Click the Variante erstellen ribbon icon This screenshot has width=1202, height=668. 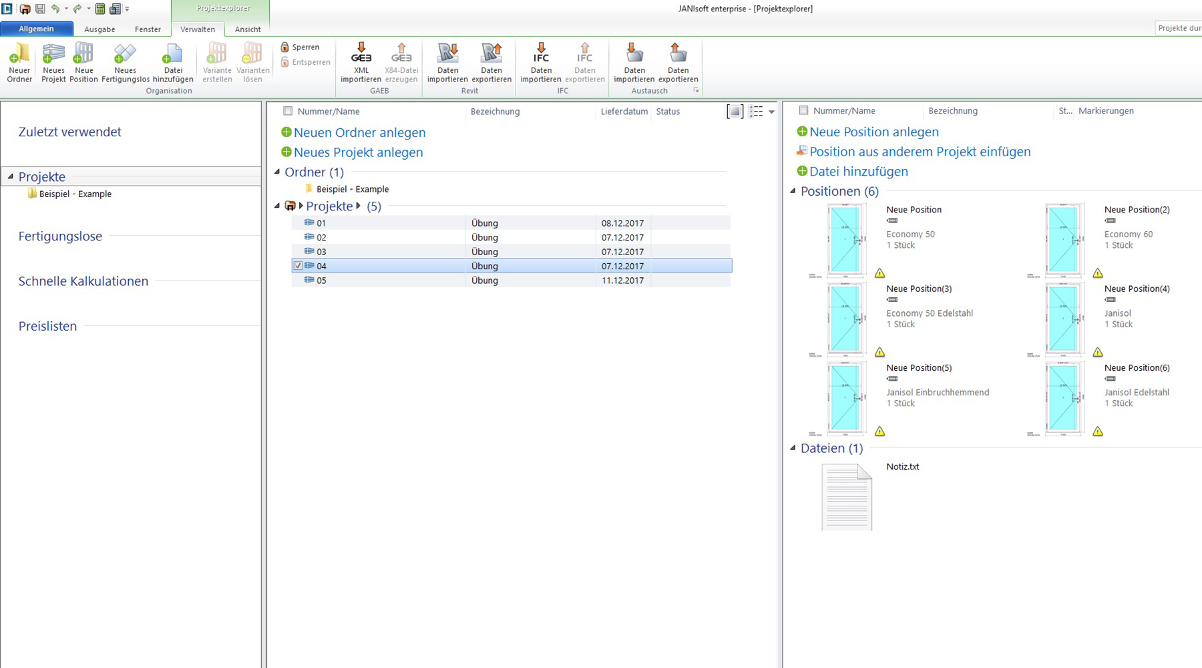pos(217,53)
